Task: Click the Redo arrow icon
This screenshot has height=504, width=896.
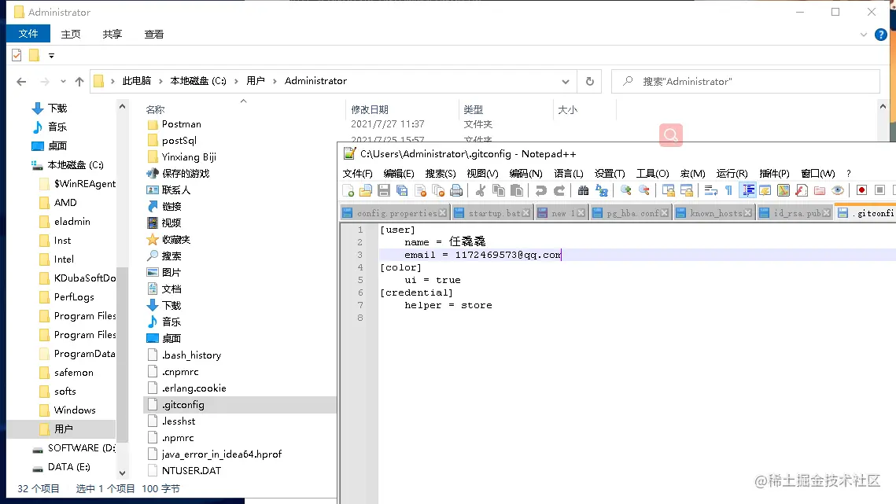Action: [x=559, y=191]
